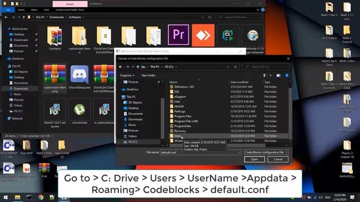Open the View ribbon tab in Explorer
Viewport: 360px width, 202px height.
46,10
